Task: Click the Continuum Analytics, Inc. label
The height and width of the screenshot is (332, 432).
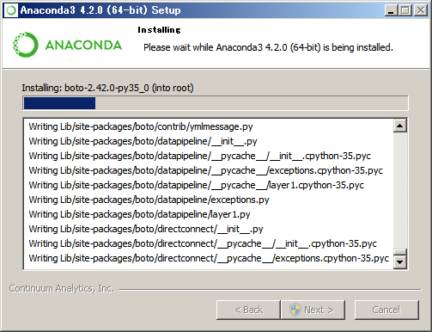Action: tap(62, 288)
